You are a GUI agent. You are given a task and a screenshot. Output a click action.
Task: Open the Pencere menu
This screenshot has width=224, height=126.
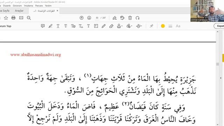tap(39, 6)
